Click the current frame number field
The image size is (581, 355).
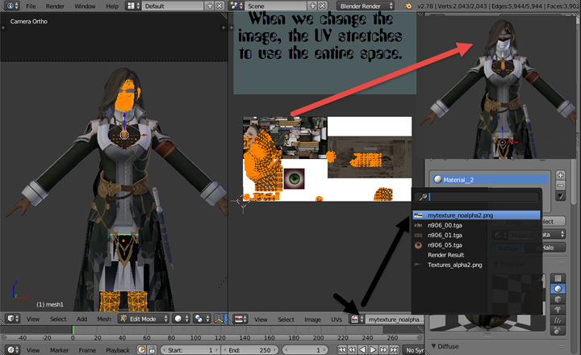[305, 350]
